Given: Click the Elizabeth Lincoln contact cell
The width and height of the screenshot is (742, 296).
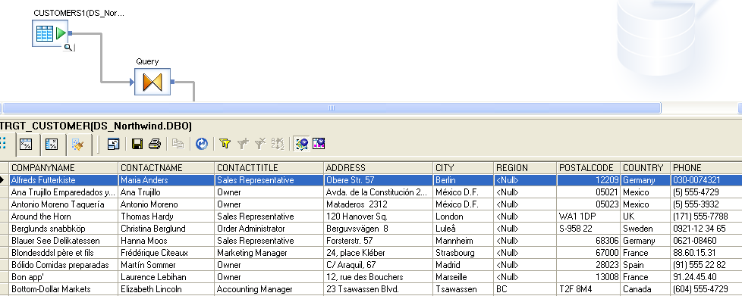Looking at the screenshot, I should coord(167,289).
